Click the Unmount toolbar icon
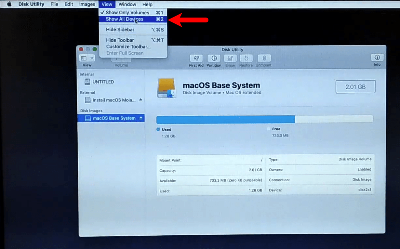 click(264, 59)
